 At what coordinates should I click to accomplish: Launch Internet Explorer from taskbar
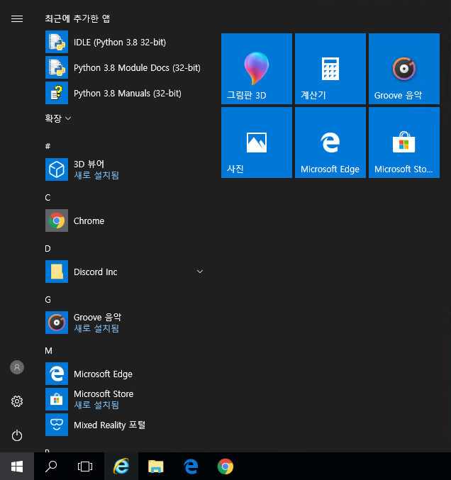[121, 467]
